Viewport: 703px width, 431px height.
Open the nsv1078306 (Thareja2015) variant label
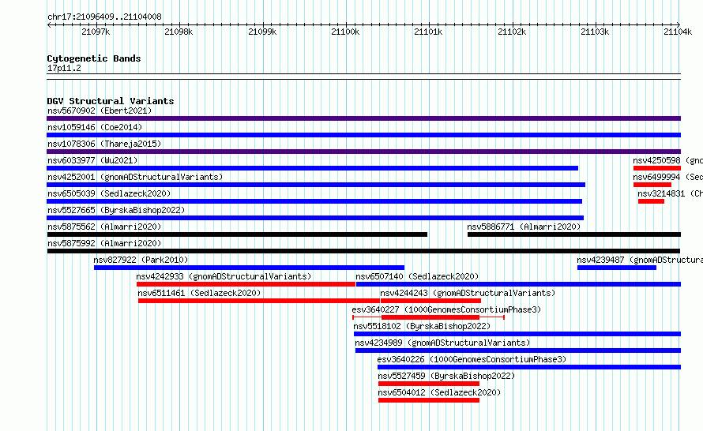[104, 144]
